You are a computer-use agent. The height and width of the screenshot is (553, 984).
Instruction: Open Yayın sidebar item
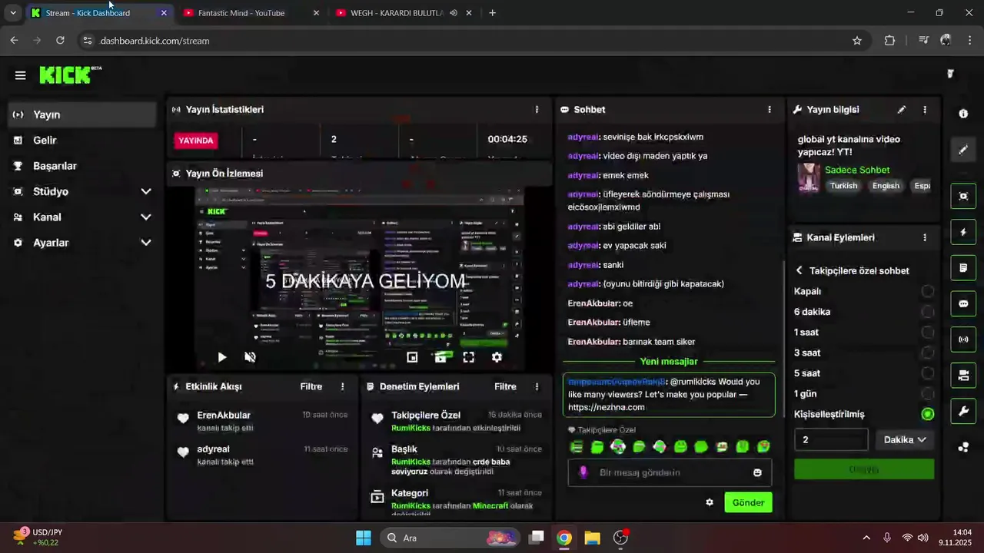click(x=83, y=114)
